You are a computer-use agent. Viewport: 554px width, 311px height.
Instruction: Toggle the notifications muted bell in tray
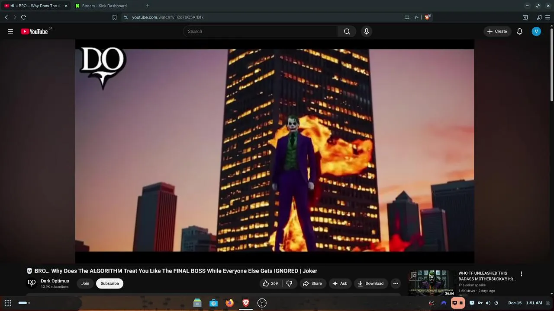pyautogui.click(x=548, y=303)
